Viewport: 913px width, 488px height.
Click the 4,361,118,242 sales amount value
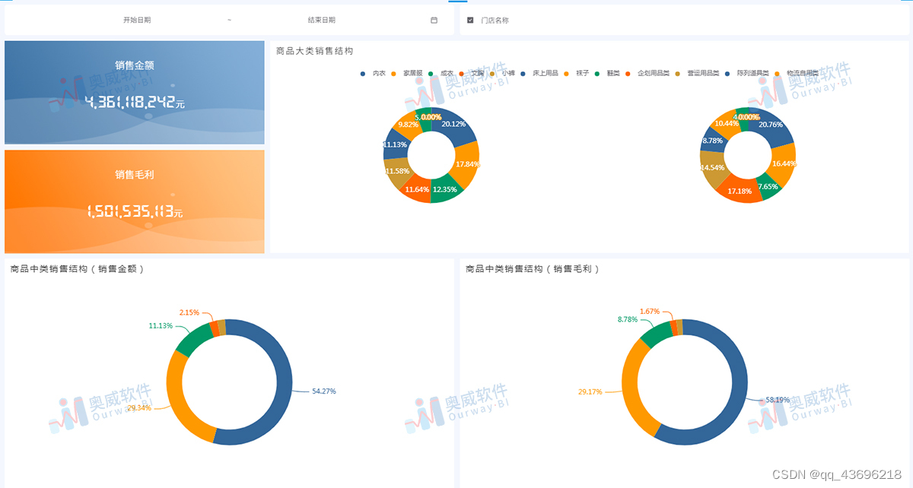pyautogui.click(x=129, y=102)
